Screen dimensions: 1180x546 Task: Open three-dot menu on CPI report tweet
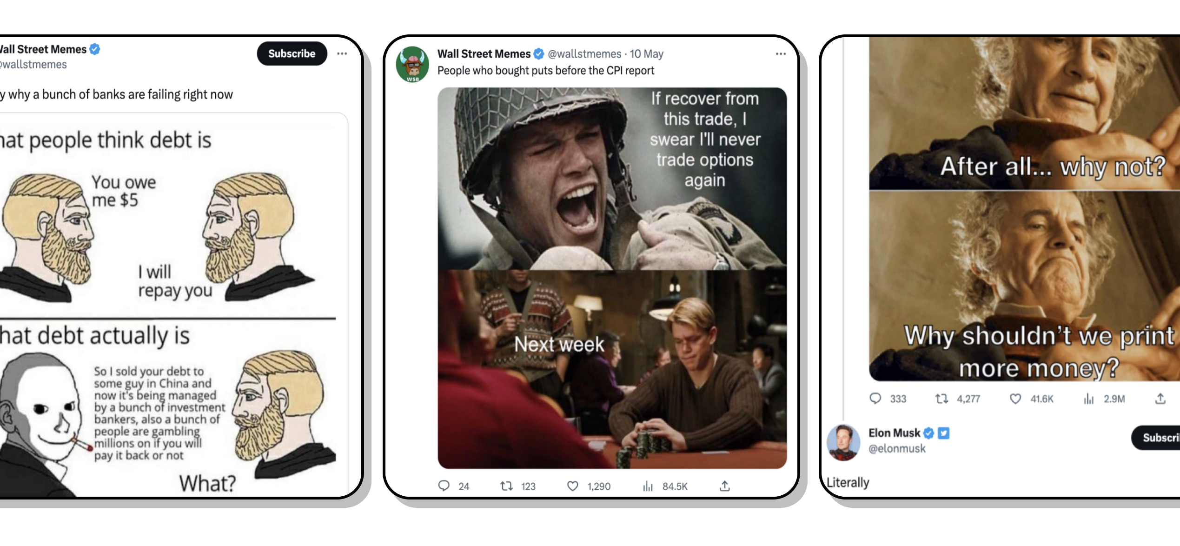[x=781, y=54]
